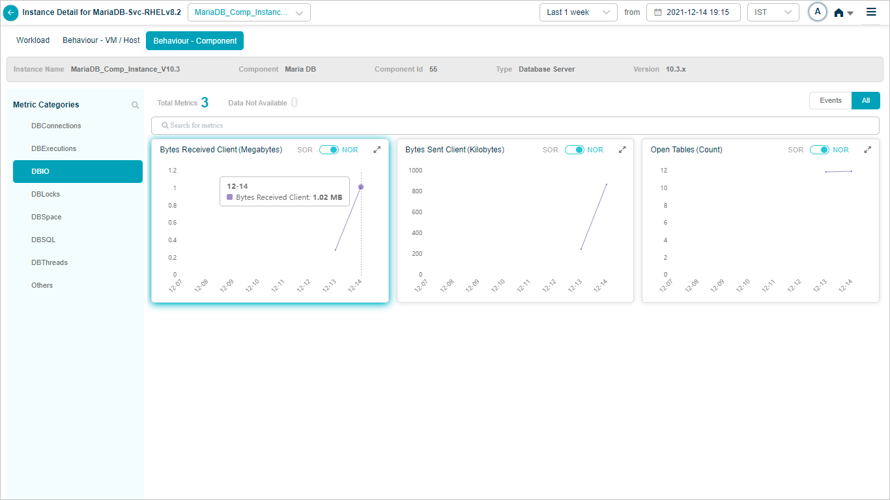890x500 pixels.
Task: Click the back arrow icon
Action: [x=11, y=12]
